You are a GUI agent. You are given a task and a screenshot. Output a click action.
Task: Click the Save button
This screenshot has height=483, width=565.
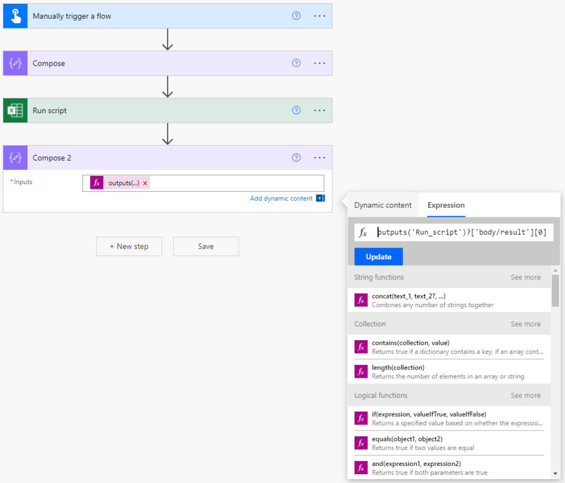tap(206, 246)
